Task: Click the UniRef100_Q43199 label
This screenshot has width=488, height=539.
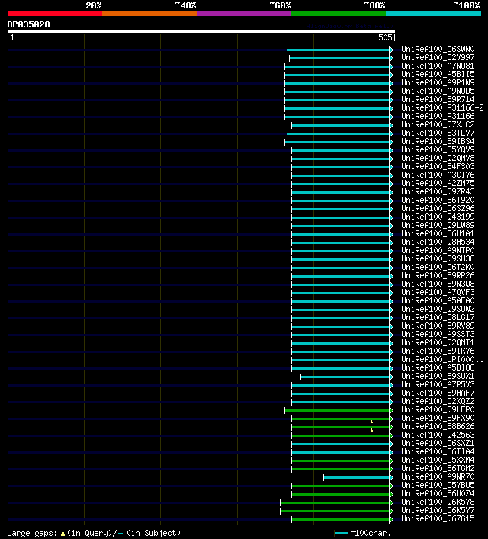Action: pos(438,217)
